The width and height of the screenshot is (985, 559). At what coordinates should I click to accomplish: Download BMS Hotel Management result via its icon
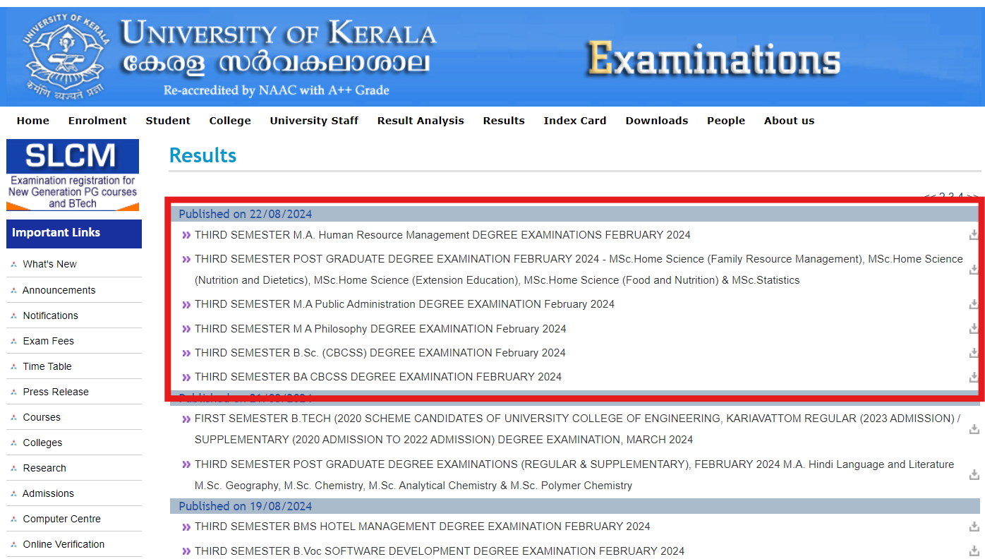974,527
